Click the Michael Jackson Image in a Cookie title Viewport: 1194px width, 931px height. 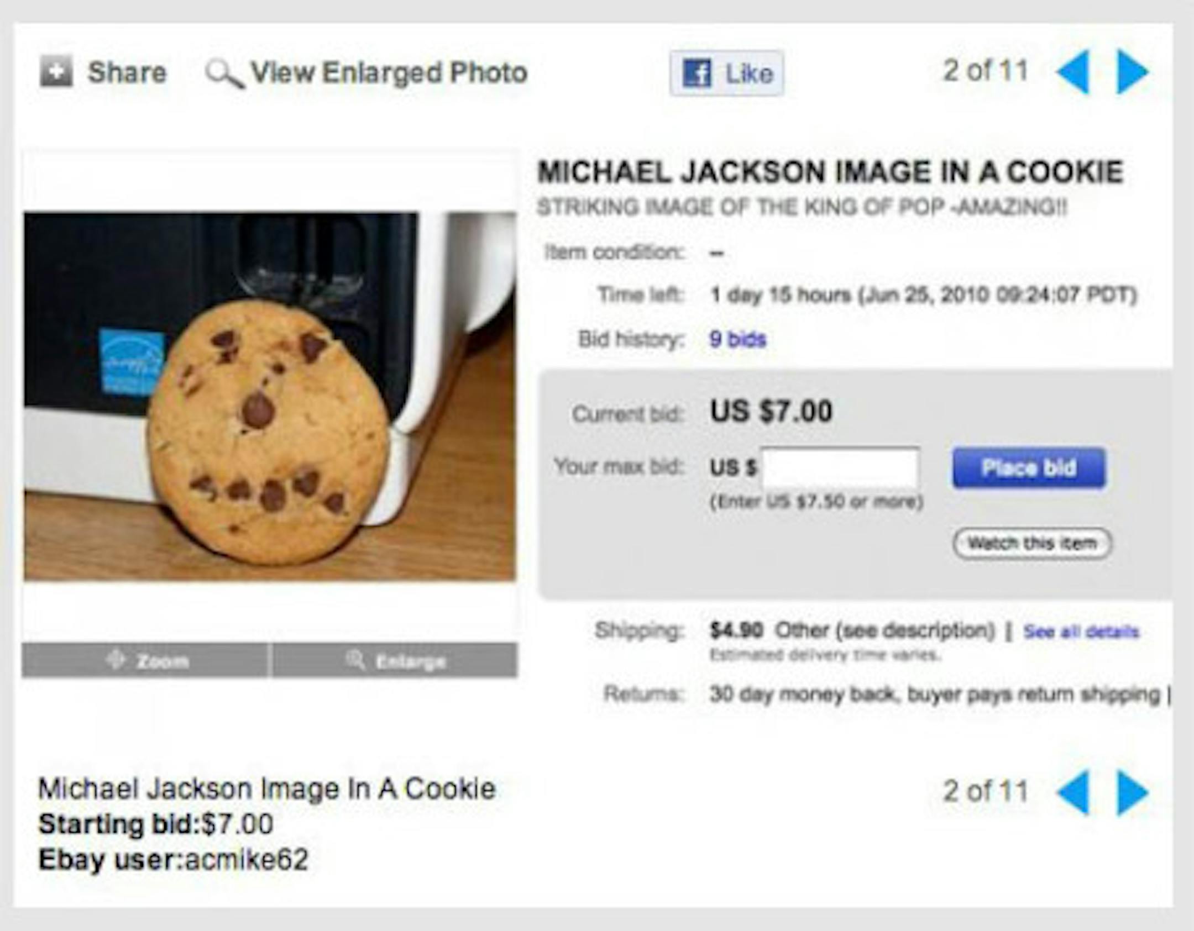pyautogui.click(x=830, y=172)
